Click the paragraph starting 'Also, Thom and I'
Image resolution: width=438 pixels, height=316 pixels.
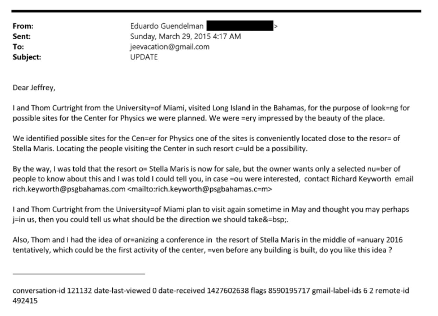click(208, 245)
